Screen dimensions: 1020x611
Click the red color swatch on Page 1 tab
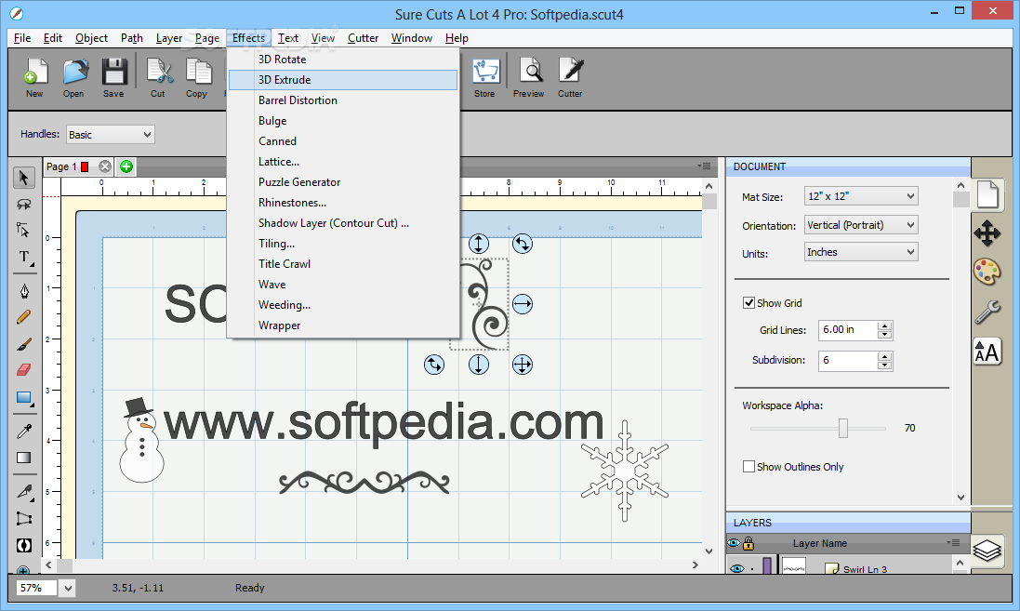(x=85, y=166)
